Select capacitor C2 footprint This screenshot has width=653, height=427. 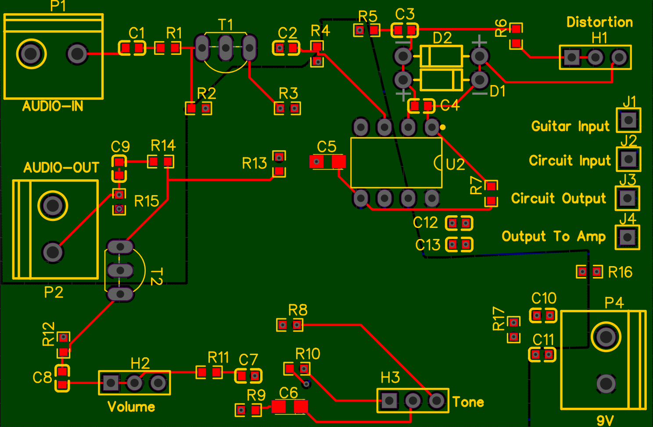(286, 47)
